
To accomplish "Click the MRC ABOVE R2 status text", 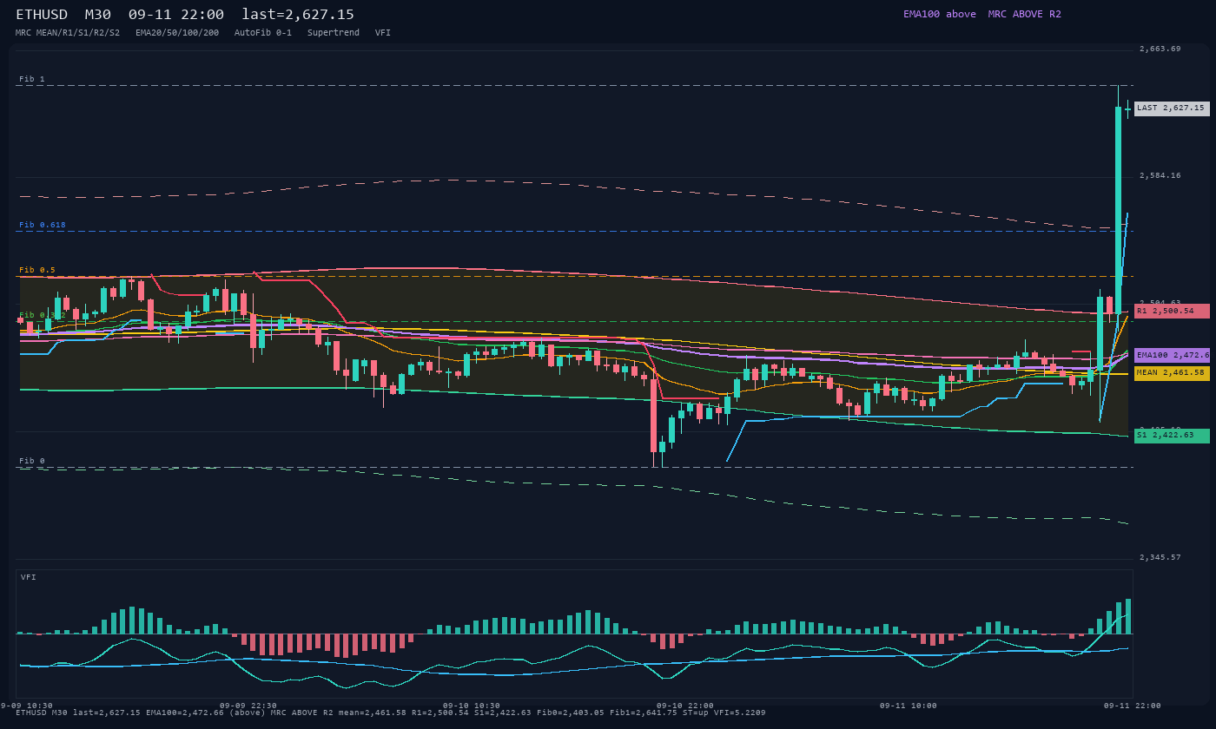I will 1025,14.
